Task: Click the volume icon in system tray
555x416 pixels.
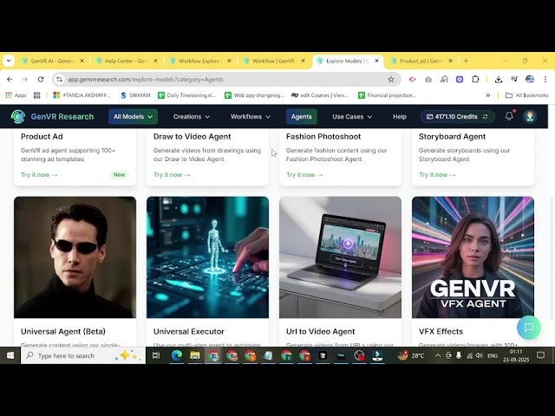Action: point(480,355)
